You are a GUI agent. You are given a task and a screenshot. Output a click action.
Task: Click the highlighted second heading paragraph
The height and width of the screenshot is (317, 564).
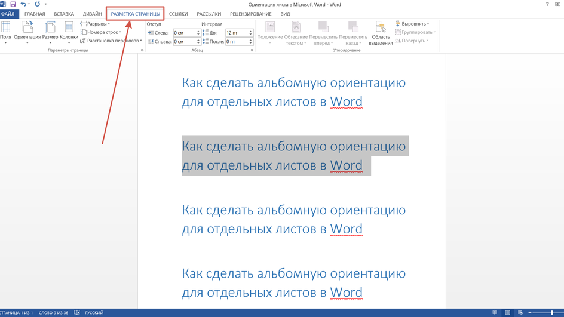(295, 155)
